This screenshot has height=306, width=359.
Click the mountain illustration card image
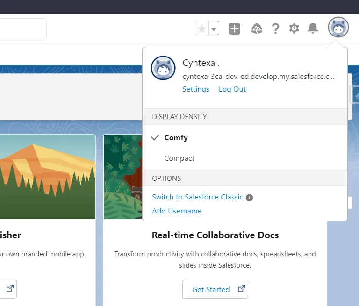(48, 177)
